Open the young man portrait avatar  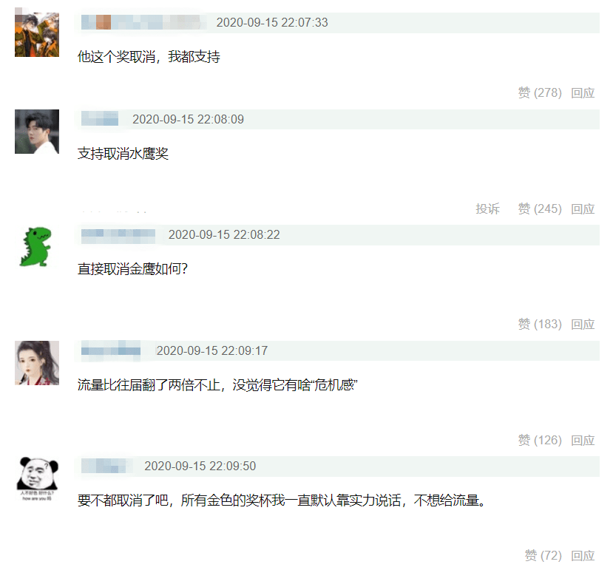37,132
